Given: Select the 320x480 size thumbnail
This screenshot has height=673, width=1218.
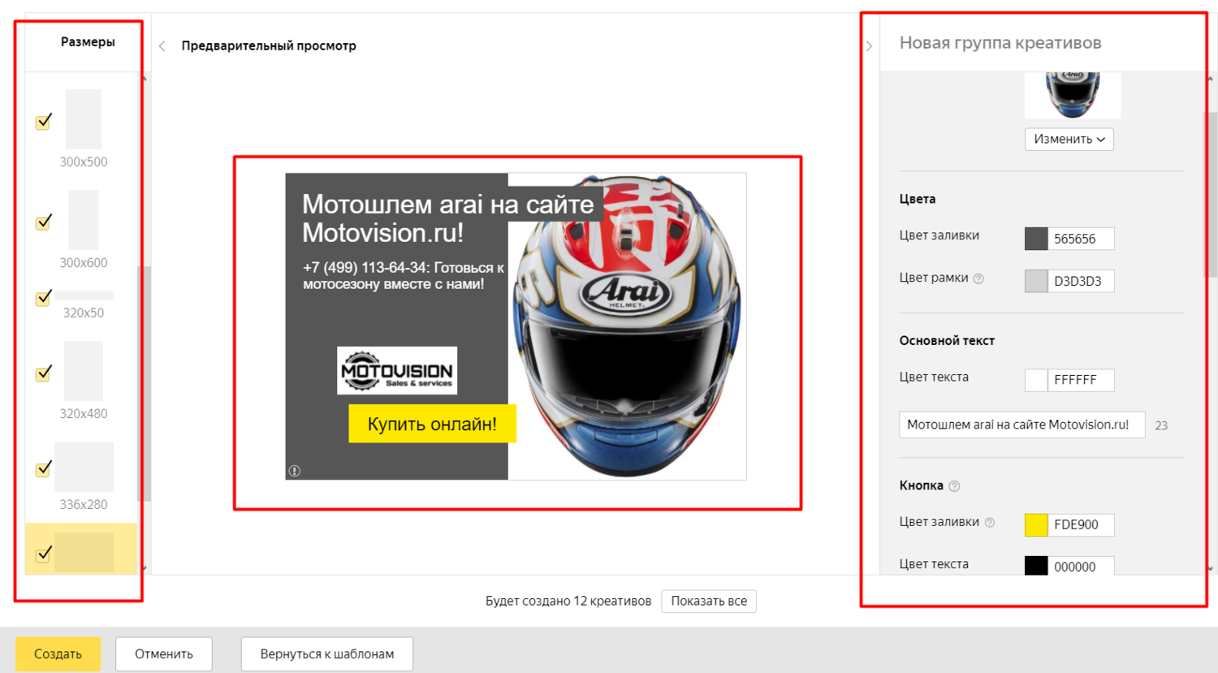Looking at the screenshot, I should [84, 371].
